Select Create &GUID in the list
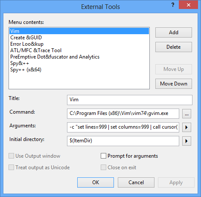Image resolution: width=201 pixels, height=197 pixels. [79, 38]
